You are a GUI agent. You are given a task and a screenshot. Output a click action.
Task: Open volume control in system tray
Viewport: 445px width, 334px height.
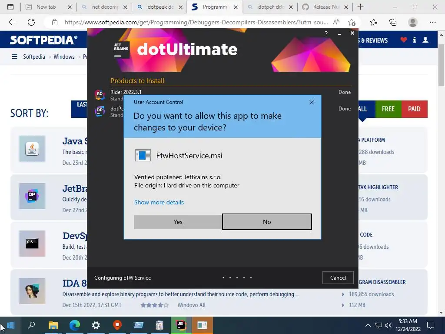pyautogui.click(x=389, y=325)
